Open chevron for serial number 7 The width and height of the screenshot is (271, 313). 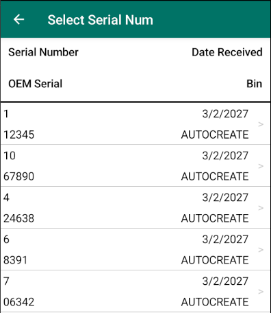(261, 292)
